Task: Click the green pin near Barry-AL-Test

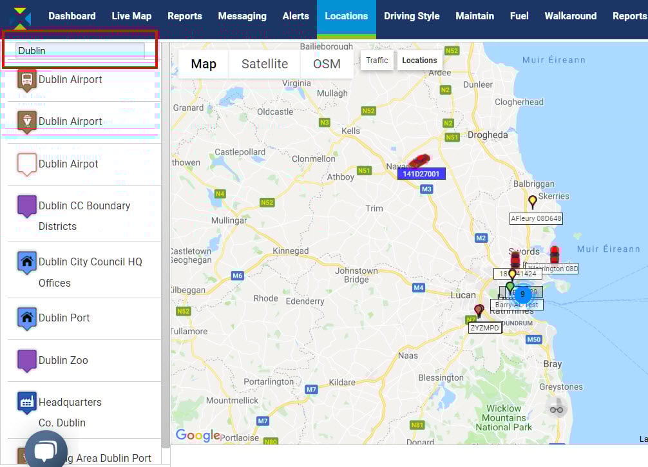Action: pyautogui.click(x=510, y=287)
